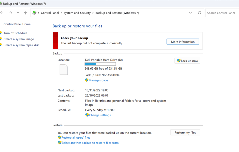Go back with the back arrow

(x=2, y=13)
